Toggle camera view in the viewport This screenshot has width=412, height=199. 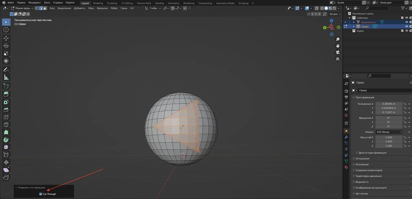pyautogui.click(x=338, y=52)
